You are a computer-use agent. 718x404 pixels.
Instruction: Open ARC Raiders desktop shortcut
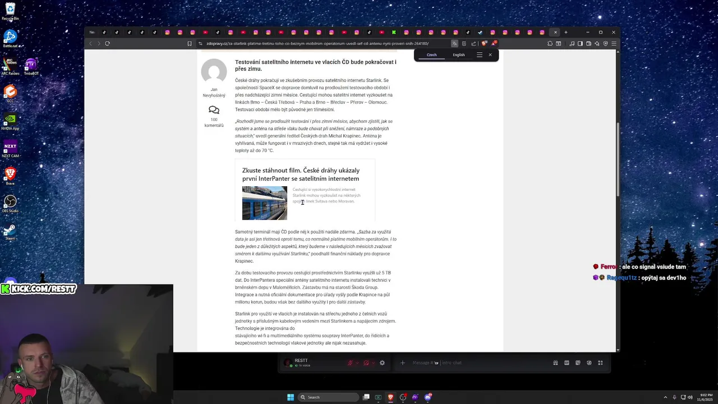tap(10, 65)
